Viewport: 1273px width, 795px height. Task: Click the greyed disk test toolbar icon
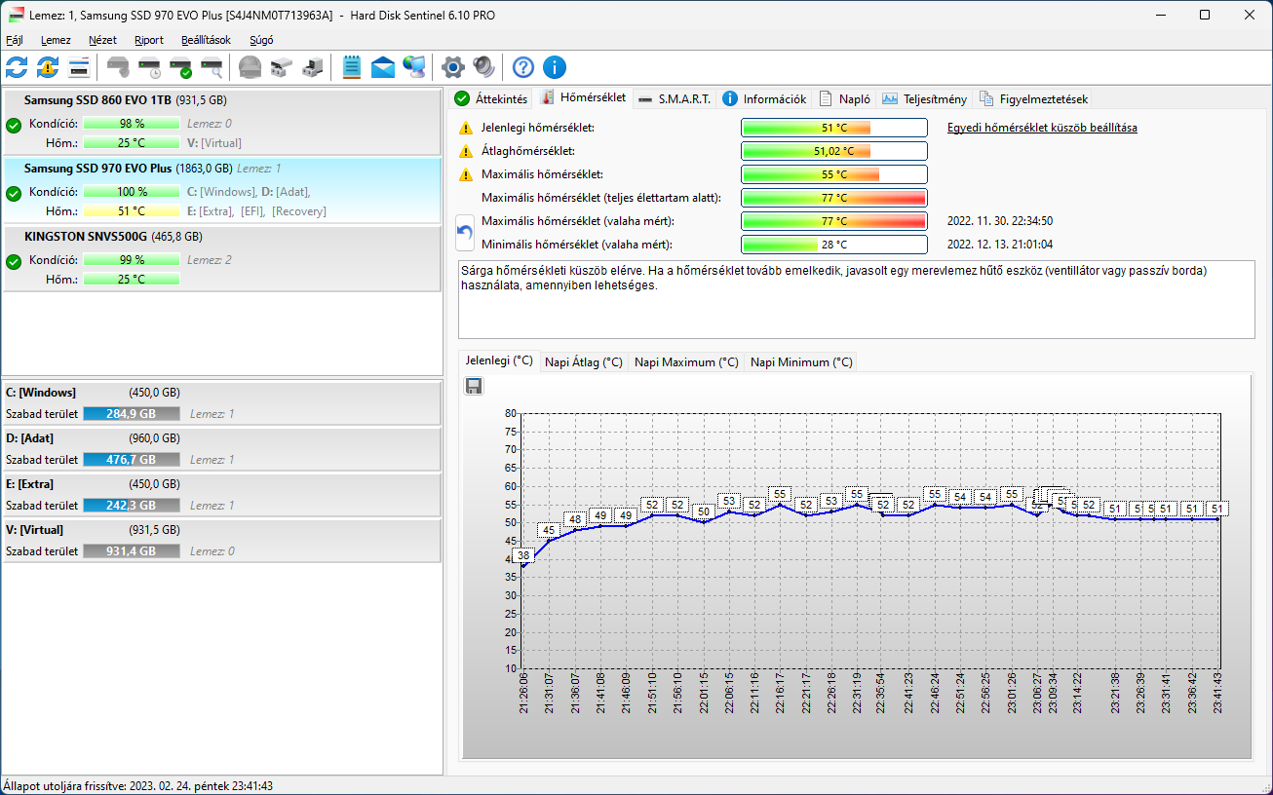coord(118,67)
